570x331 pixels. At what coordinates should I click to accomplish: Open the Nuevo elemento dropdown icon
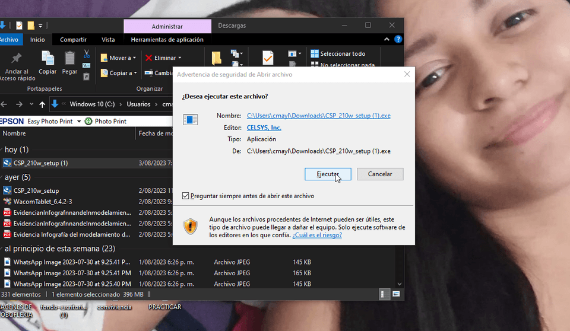(237, 54)
